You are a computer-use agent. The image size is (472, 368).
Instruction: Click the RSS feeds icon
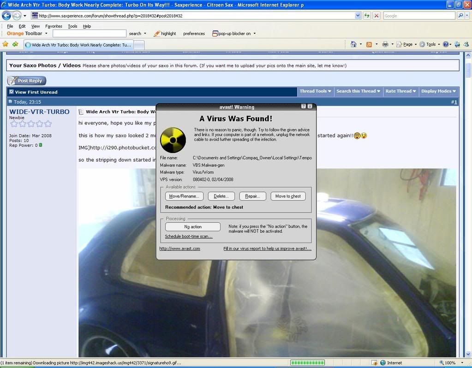click(x=369, y=45)
